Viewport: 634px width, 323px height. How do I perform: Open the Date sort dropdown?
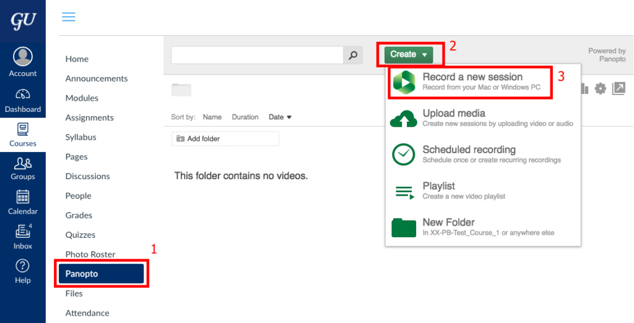[280, 117]
